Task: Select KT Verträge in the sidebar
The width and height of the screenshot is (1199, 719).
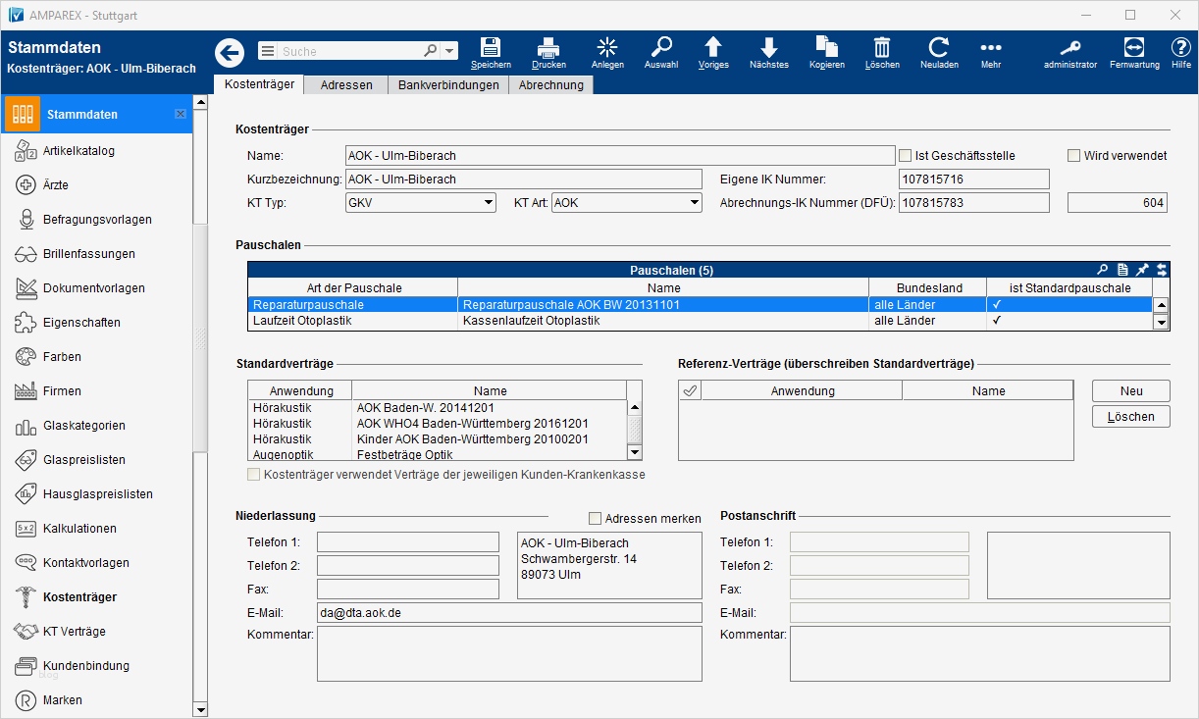Action: coord(74,632)
